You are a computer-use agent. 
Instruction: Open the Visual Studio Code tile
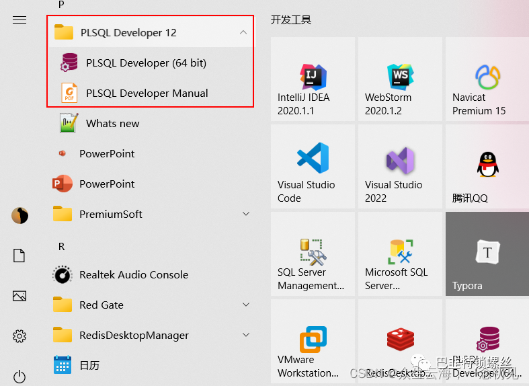click(313, 166)
